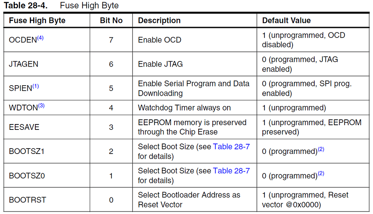Click bit number 6 in JTAGEN row
The height and width of the screenshot is (214, 373).
pyautogui.click(x=111, y=64)
